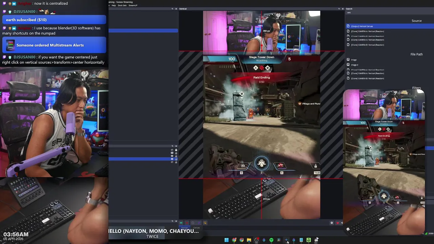Click the 'File Path' section heading

416,54
